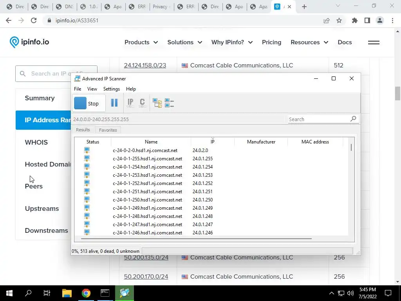Open the Docs link
This screenshot has height=301, width=401.
pyautogui.click(x=345, y=42)
